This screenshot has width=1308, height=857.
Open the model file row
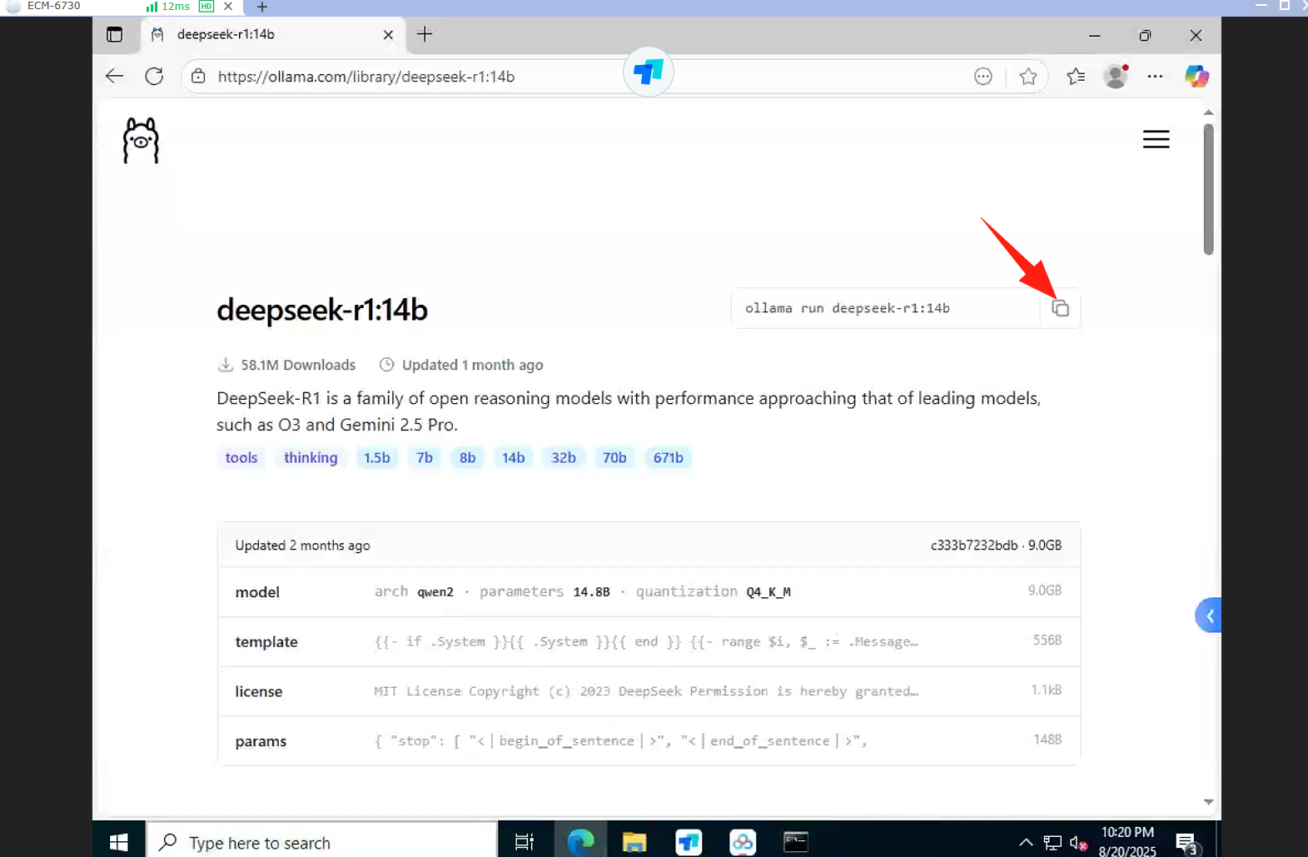click(649, 592)
